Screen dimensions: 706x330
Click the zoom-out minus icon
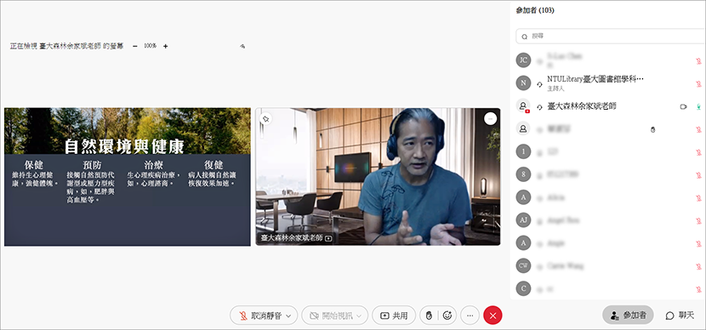click(x=135, y=46)
